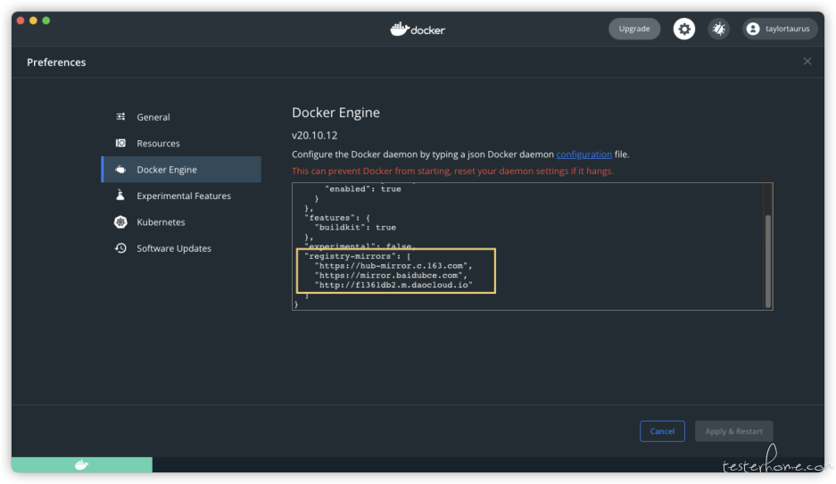Viewport: 836px width, 484px height.
Task: Click the taylortaurus username label
Action: (788, 29)
